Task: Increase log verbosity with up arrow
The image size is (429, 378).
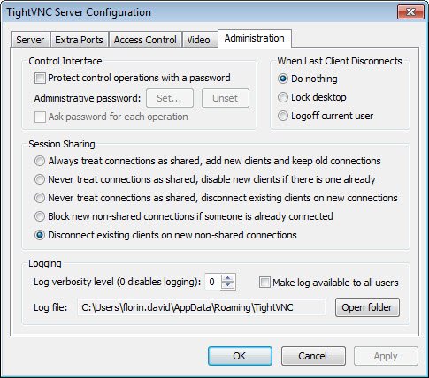Action: tap(227, 278)
